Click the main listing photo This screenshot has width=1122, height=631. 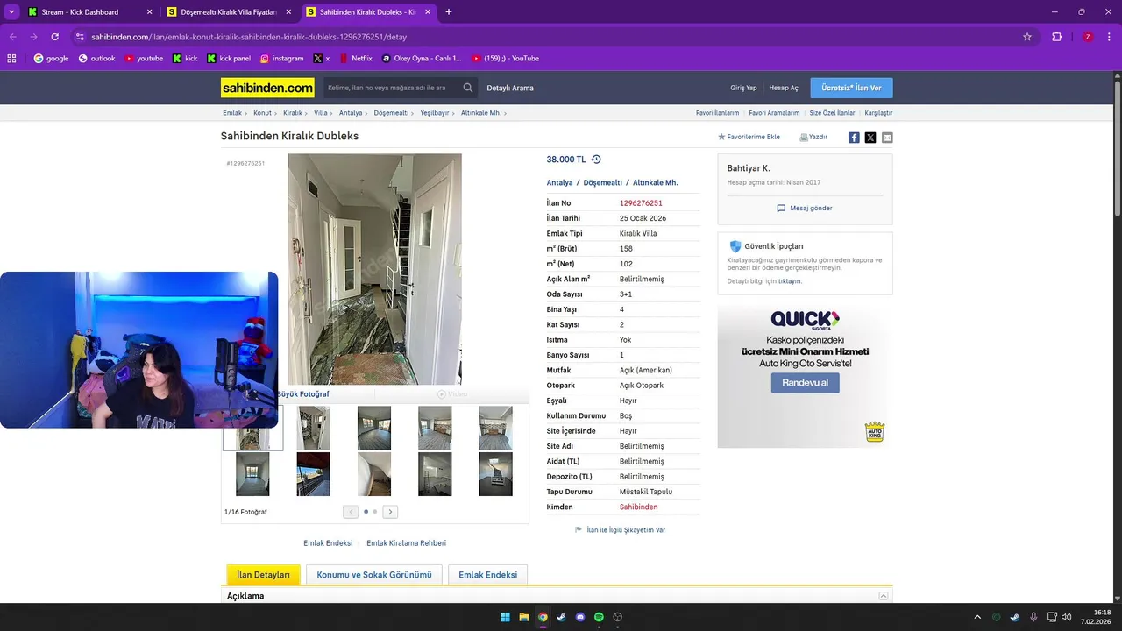374,269
